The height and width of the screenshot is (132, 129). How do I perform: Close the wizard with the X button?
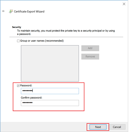click(124, 4)
